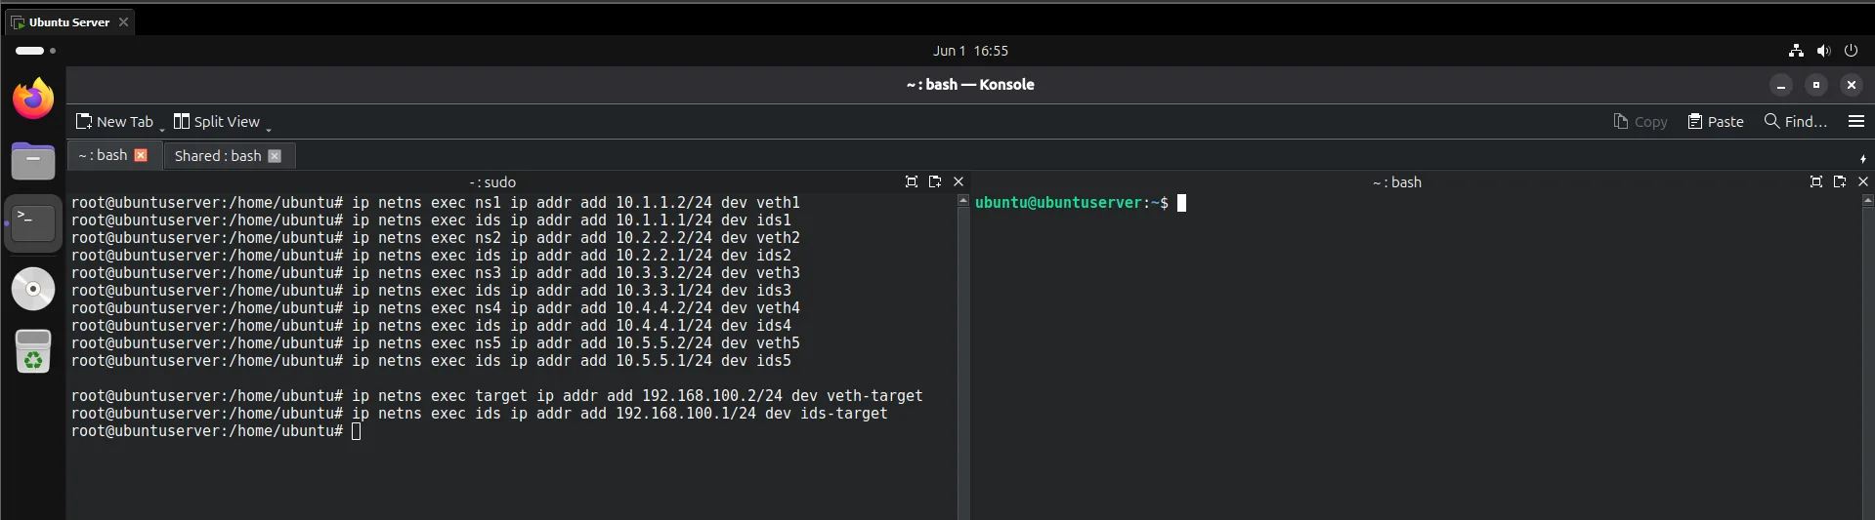Click scroll-up arrow of left pane scrollbar
This screenshot has height=520, width=1875.
pos(963,200)
